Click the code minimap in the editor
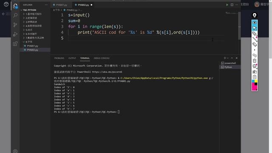This screenshot has width=272, height=153. click(x=231, y=13)
